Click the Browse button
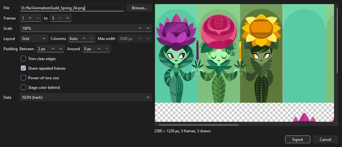The width and height of the screenshot is (342, 147). [140, 8]
